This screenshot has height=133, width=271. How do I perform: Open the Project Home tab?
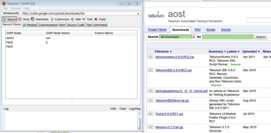157,30
